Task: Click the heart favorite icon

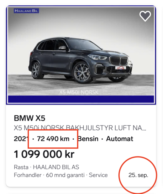Action: [x=145, y=16]
